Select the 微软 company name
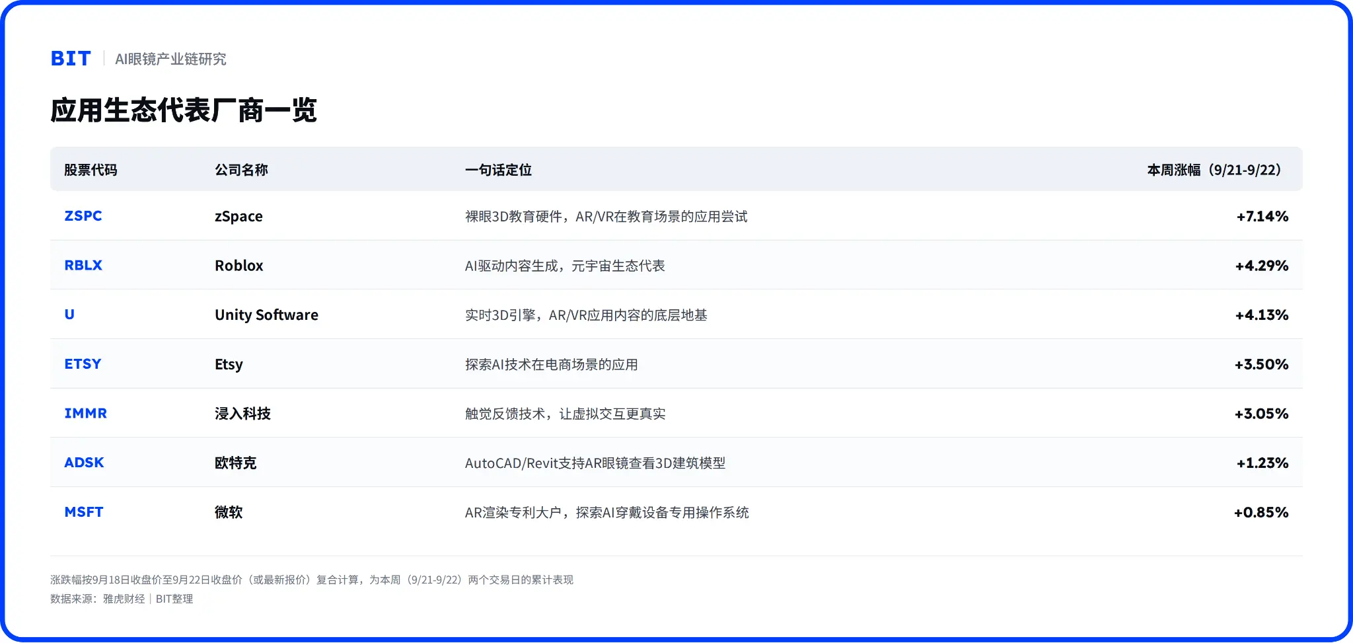This screenshot has height=643, width=1353. (x=229, y=512)
